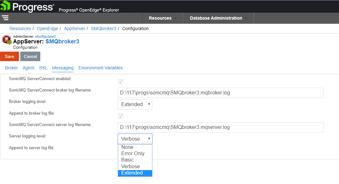Click the Progress logo

click(x=27, y=6)
